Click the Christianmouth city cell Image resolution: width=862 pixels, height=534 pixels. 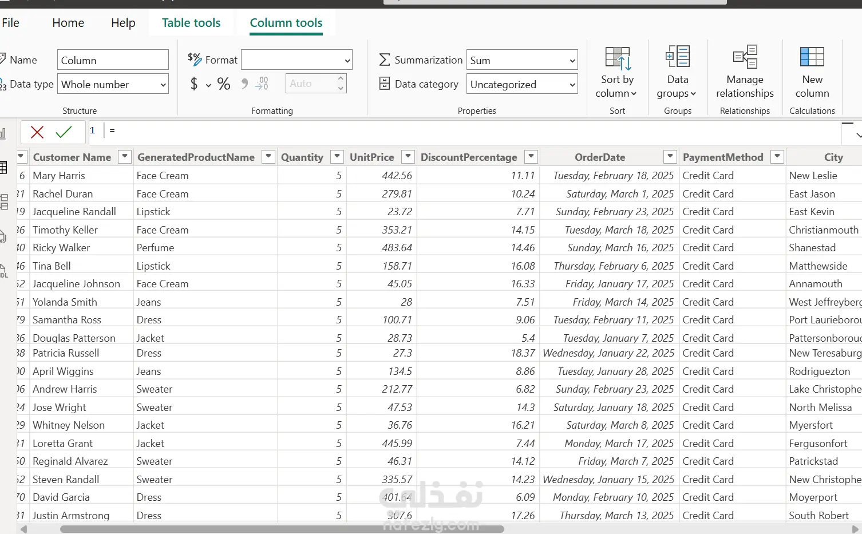(x=824, y=230)
